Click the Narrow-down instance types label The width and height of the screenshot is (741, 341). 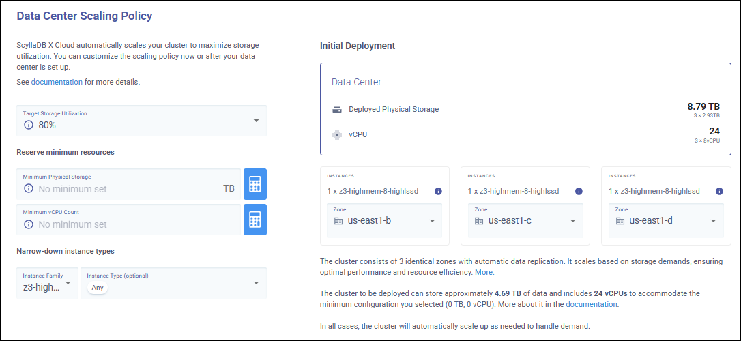66,251
